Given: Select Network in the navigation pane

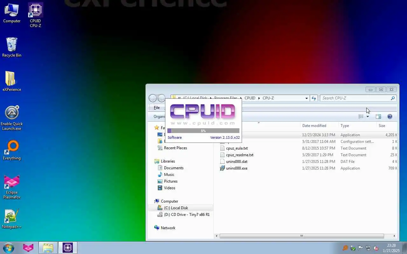Looking at the screenshot, I should 168,228.
